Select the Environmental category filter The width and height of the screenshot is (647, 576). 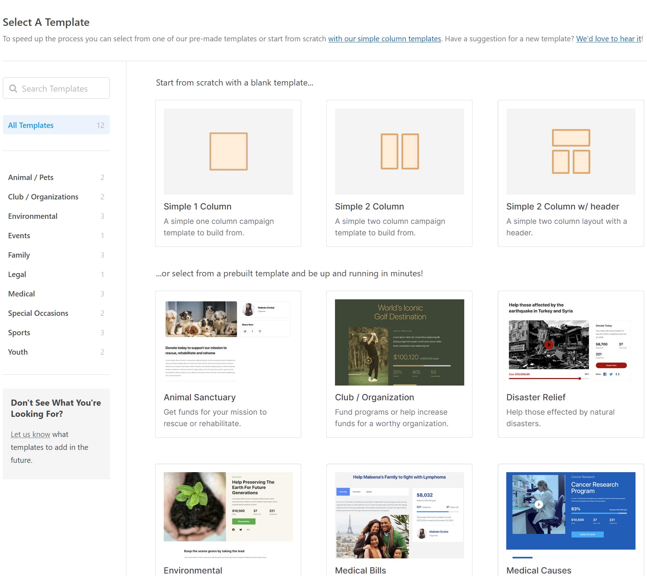pos(33,216)
